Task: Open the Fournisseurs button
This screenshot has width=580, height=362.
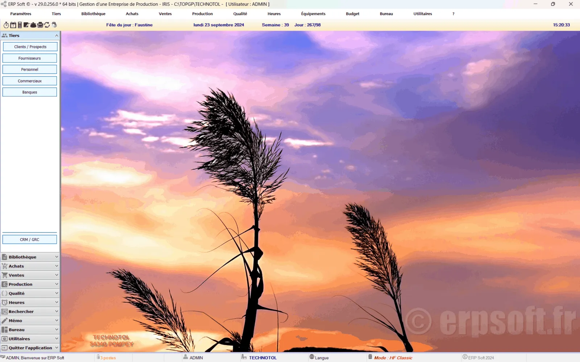Action: point(30,58)
